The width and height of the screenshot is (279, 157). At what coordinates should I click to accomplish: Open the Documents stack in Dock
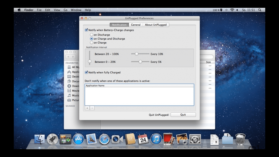point(215,140)
